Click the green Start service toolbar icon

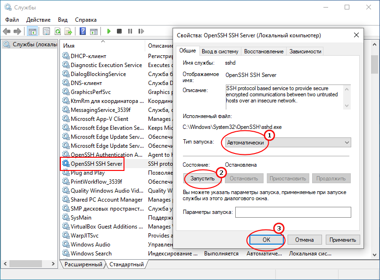point(109,31)
